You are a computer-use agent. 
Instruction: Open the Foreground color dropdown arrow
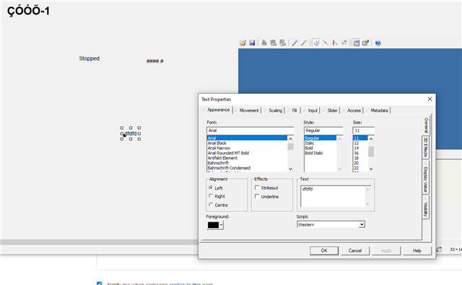tap(222, 225)
